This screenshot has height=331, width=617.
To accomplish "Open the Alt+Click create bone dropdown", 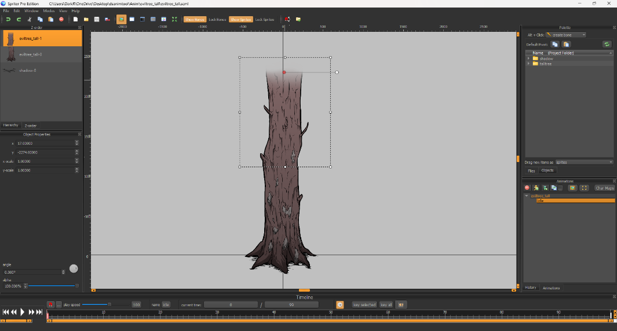I will pos(565,35).
